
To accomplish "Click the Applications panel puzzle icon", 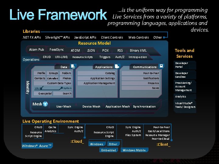I will [x=117, y=67].
